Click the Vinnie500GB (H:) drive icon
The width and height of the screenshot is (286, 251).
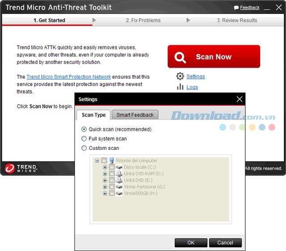(x=119, y=193)
